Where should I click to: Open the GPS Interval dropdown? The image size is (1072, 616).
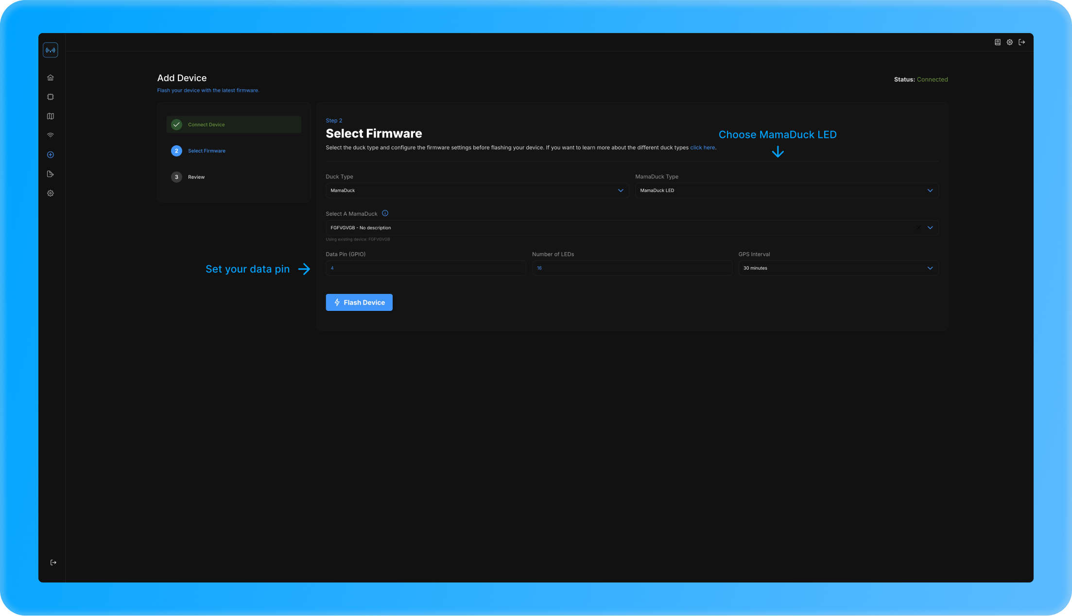coord(838,268)
